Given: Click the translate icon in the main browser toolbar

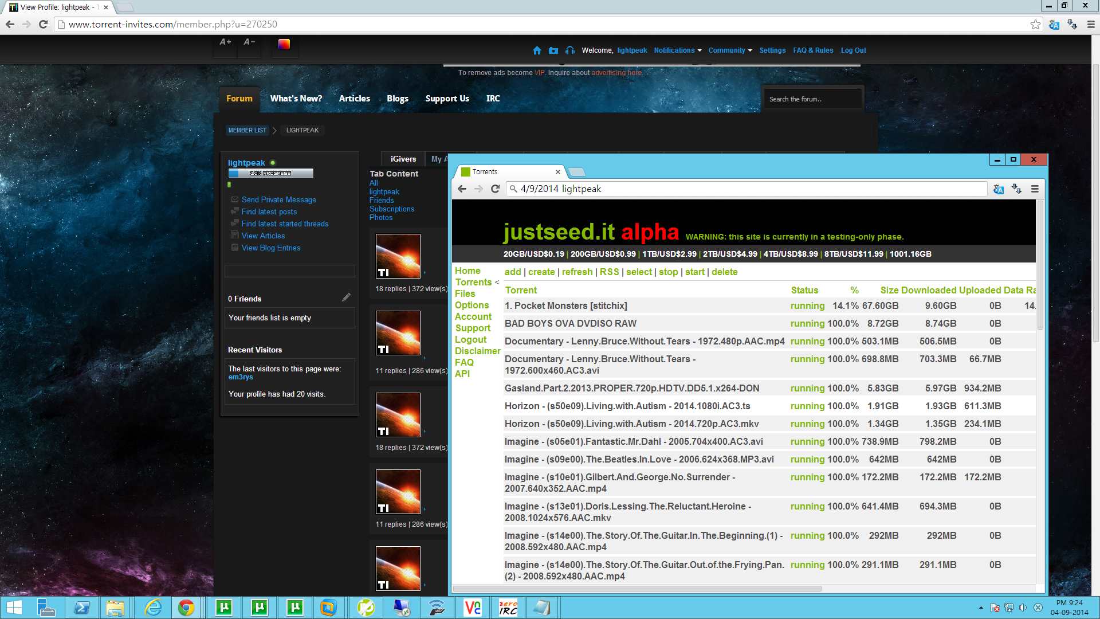Looking at the screenshot, I should pyautogui.click(x=1054, y=24).
